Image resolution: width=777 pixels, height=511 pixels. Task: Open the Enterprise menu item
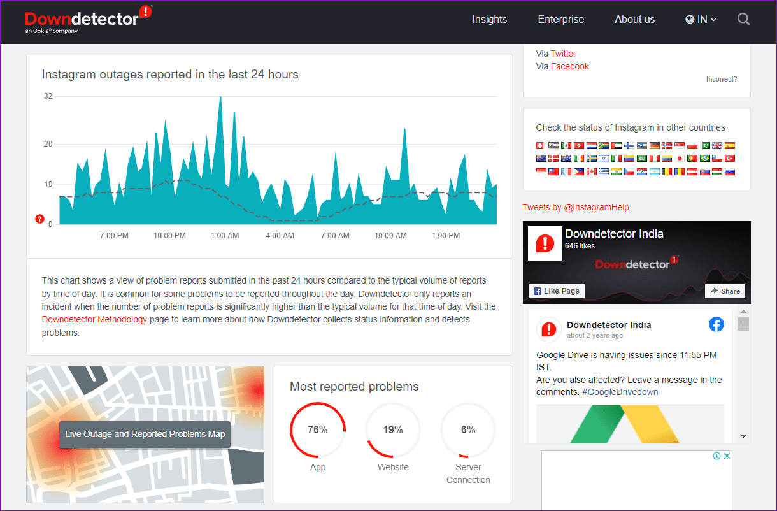tap(561, 19)
